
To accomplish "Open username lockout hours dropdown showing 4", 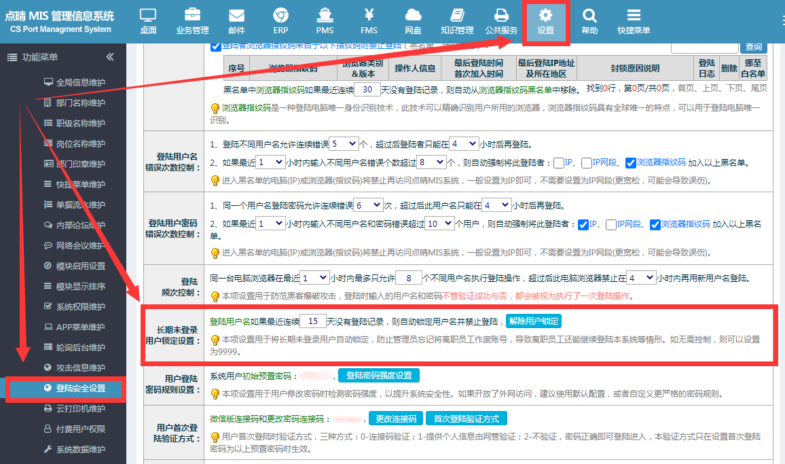I will pos(464,144).
